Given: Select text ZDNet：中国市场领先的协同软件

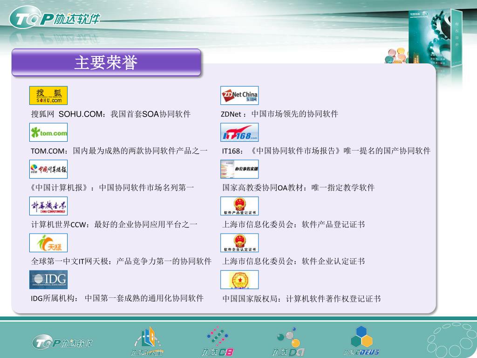Looking at the screenshot, I should pyautogui.click(x=279, y=114).
